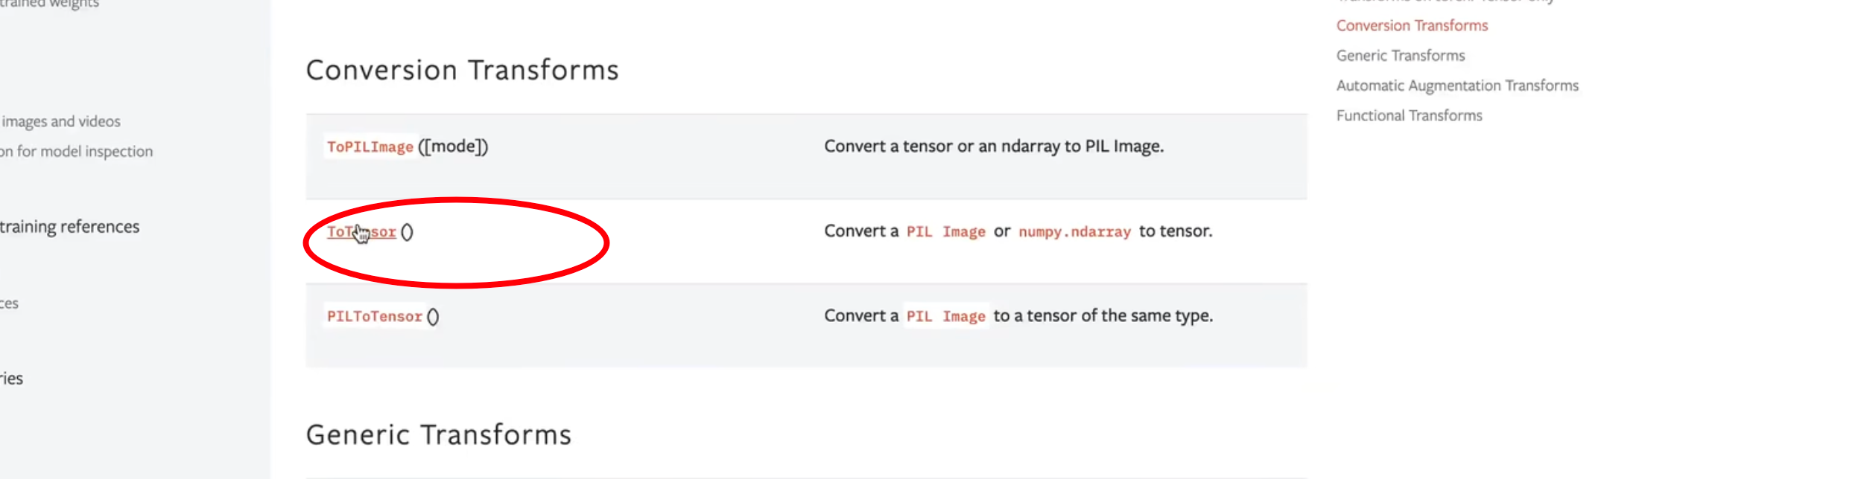Viewport: 1867px width, 479px height.
Task: Click PIL Image code in ToTensor description
Action: click(x=945, y=231)
